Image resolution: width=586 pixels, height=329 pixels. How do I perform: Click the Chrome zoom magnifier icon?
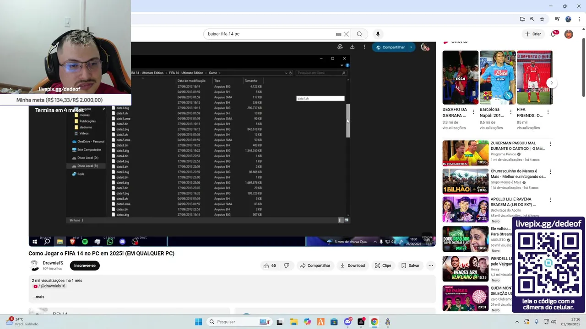532,19
